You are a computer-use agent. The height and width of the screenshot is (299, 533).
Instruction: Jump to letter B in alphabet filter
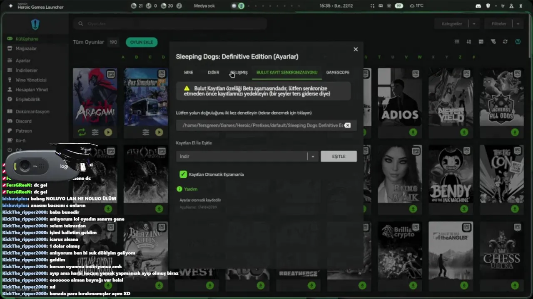tap(137, 57)
